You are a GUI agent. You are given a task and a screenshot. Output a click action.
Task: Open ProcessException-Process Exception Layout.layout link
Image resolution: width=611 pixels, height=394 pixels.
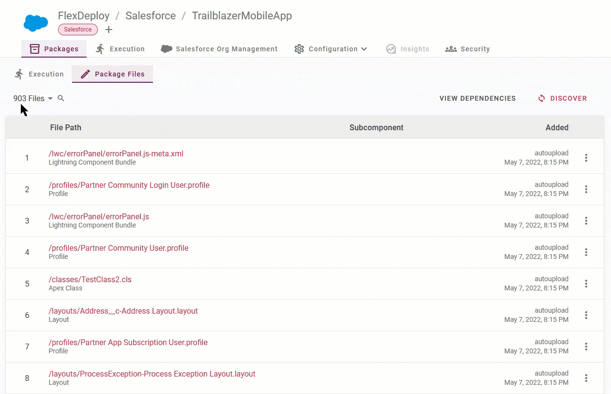(x=152, y=374)
